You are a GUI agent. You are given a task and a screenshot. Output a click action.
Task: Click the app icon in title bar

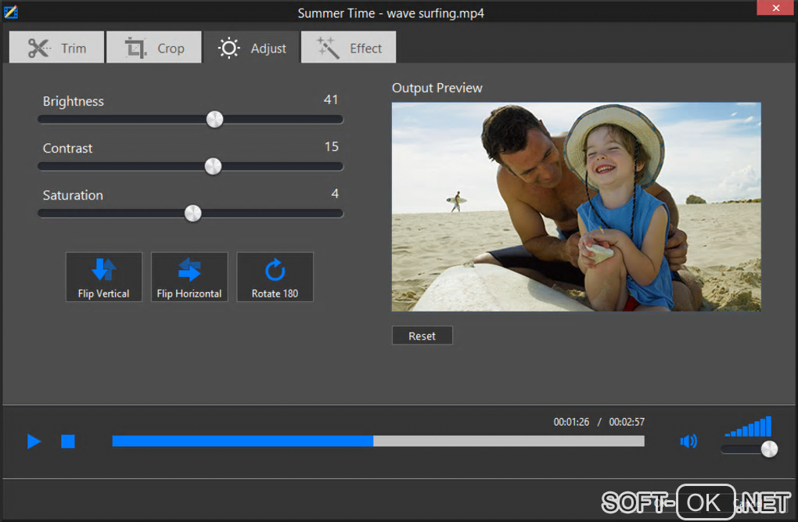pos(11,13)
